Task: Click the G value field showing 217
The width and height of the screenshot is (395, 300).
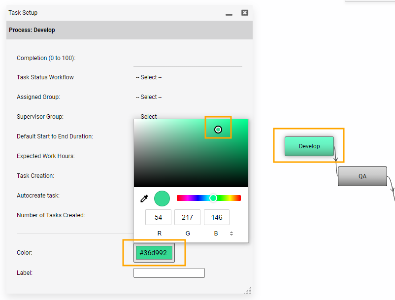Action: pyautogui.click(x=188, y=217)
